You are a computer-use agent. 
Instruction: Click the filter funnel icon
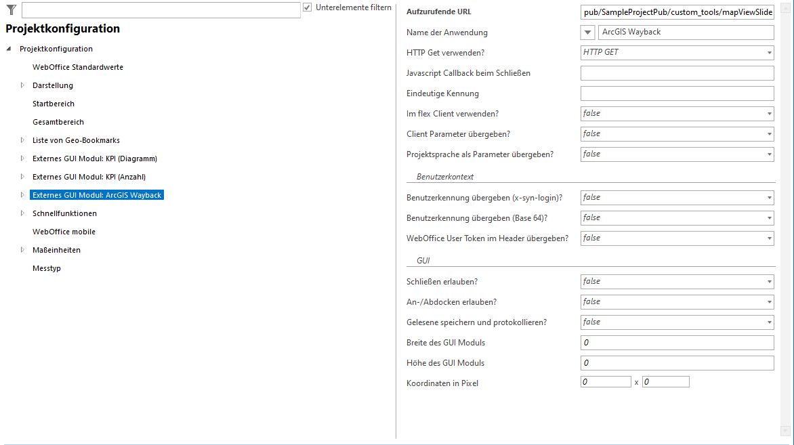point(10,9)
